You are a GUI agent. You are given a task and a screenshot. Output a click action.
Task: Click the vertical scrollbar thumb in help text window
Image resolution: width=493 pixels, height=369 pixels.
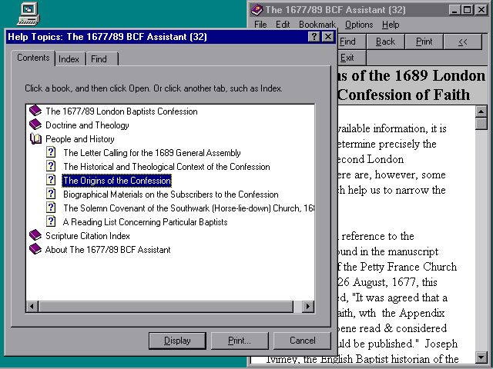pyautogui.click(x=481, y=123)
